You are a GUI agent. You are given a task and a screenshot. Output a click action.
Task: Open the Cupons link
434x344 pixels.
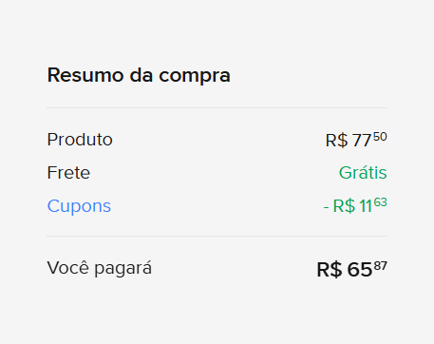pos(79,206)
